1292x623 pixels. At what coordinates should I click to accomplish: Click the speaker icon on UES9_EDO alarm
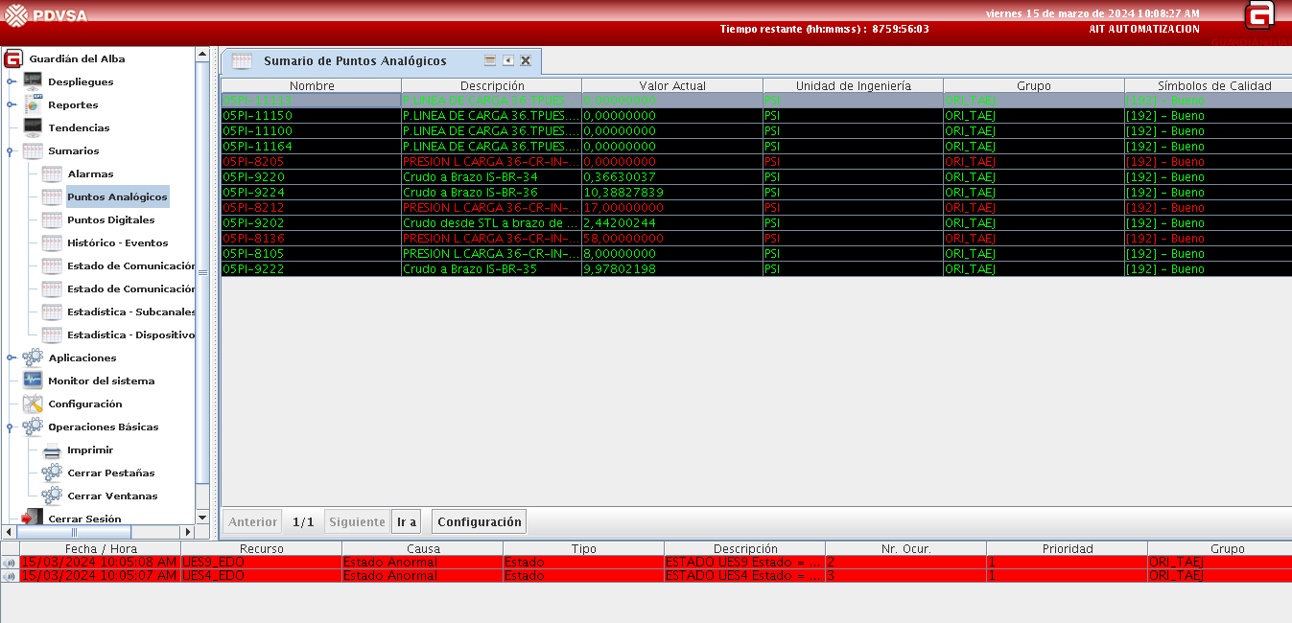tap(10, 563)
